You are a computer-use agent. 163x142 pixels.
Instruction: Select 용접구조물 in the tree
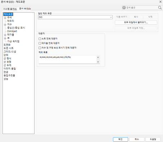(9, 75)
